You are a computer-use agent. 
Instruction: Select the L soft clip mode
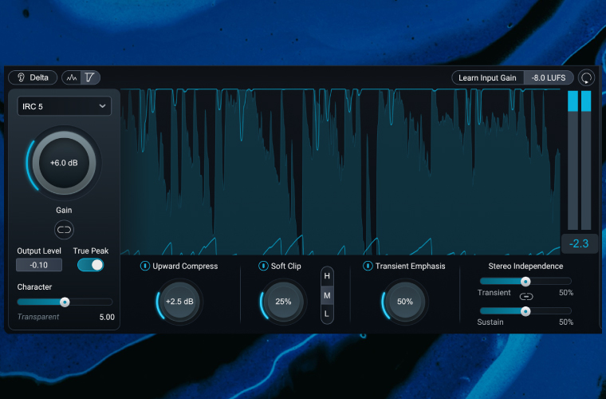pos(327,314)
